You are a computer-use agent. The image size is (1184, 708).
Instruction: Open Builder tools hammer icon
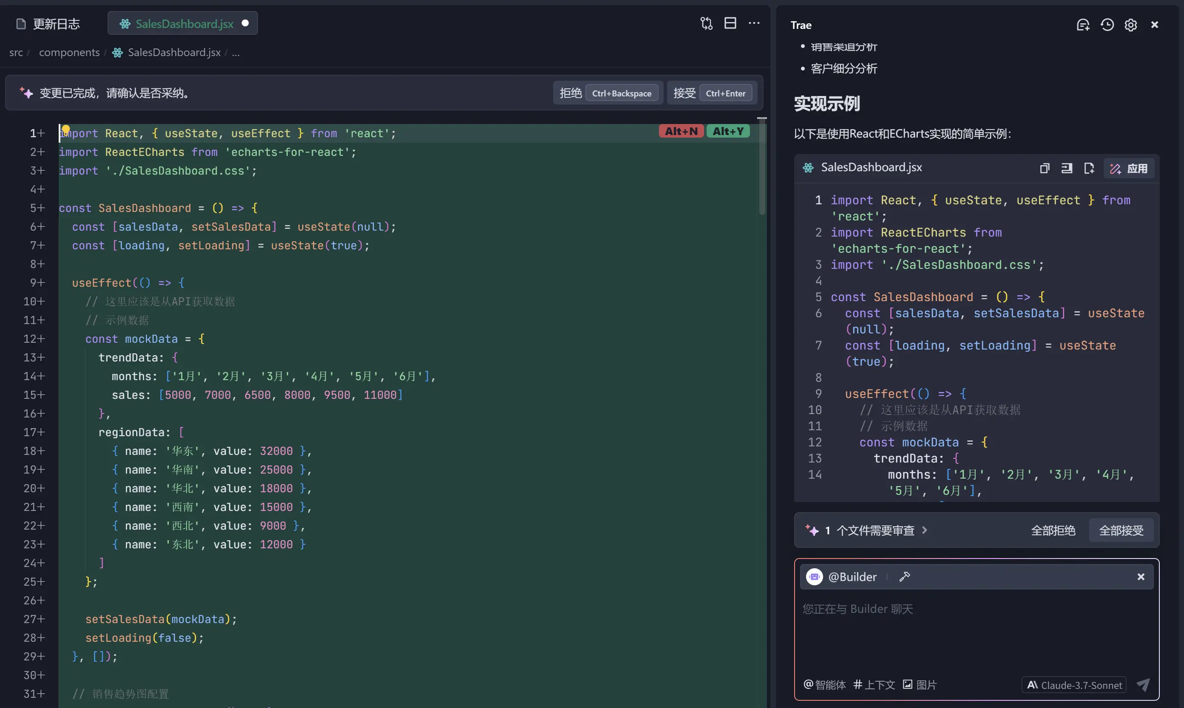point(905,577)
